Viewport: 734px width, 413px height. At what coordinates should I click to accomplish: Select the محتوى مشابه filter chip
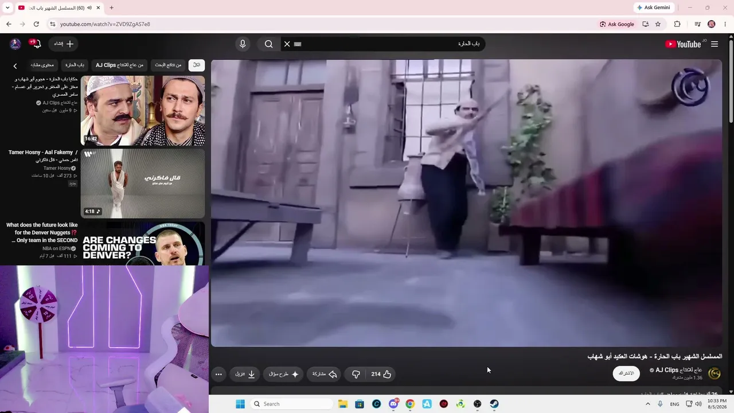pyautogui.click(x=42, y=65)
